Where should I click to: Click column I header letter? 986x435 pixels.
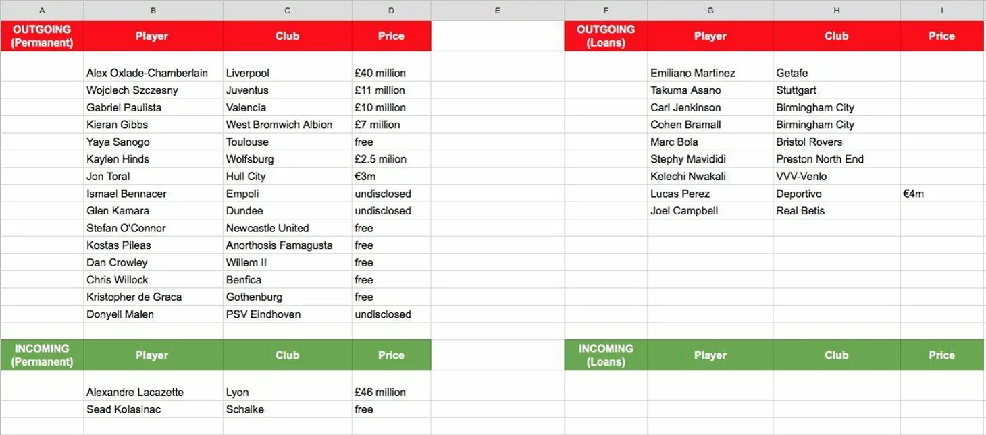942,10
